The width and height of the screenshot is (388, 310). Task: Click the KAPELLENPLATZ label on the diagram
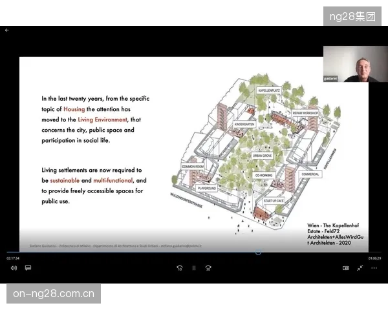[269, 90]
